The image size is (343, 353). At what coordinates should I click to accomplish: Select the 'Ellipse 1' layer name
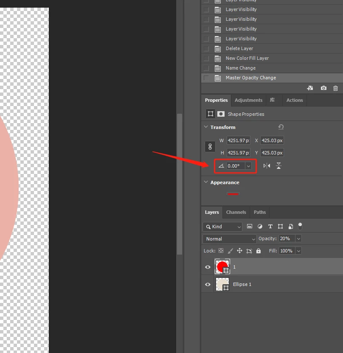coord(242,284)
